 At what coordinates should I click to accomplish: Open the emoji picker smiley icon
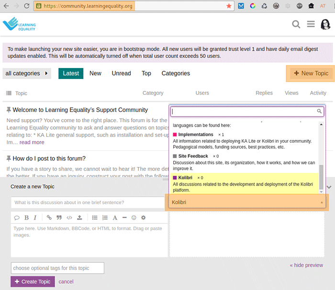(x=134, y=218)
